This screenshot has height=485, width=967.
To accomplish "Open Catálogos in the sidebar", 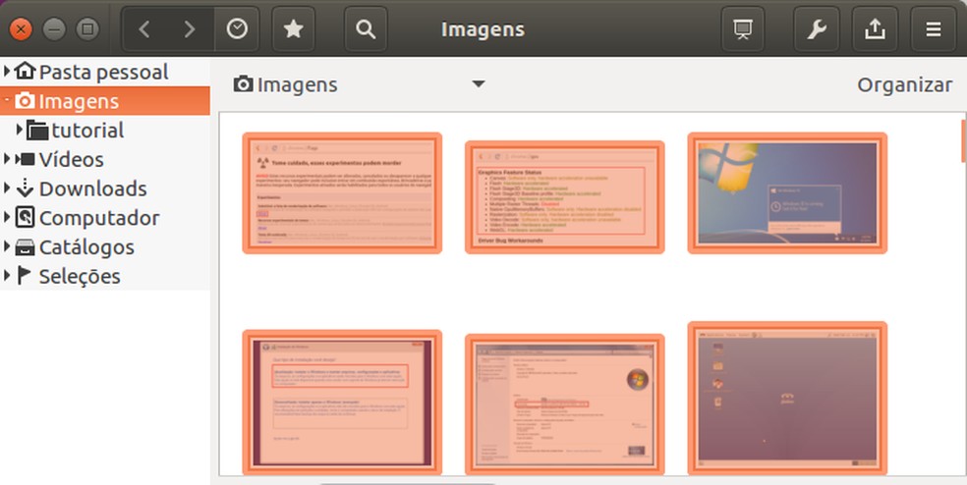I will (x=86, y=247).
